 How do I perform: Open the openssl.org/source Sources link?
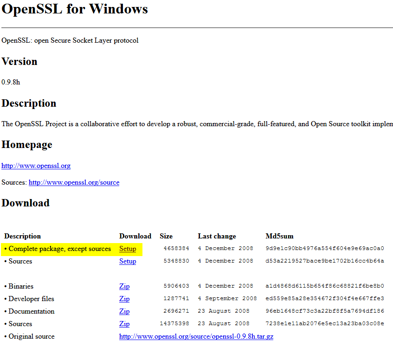click(74, 182)
